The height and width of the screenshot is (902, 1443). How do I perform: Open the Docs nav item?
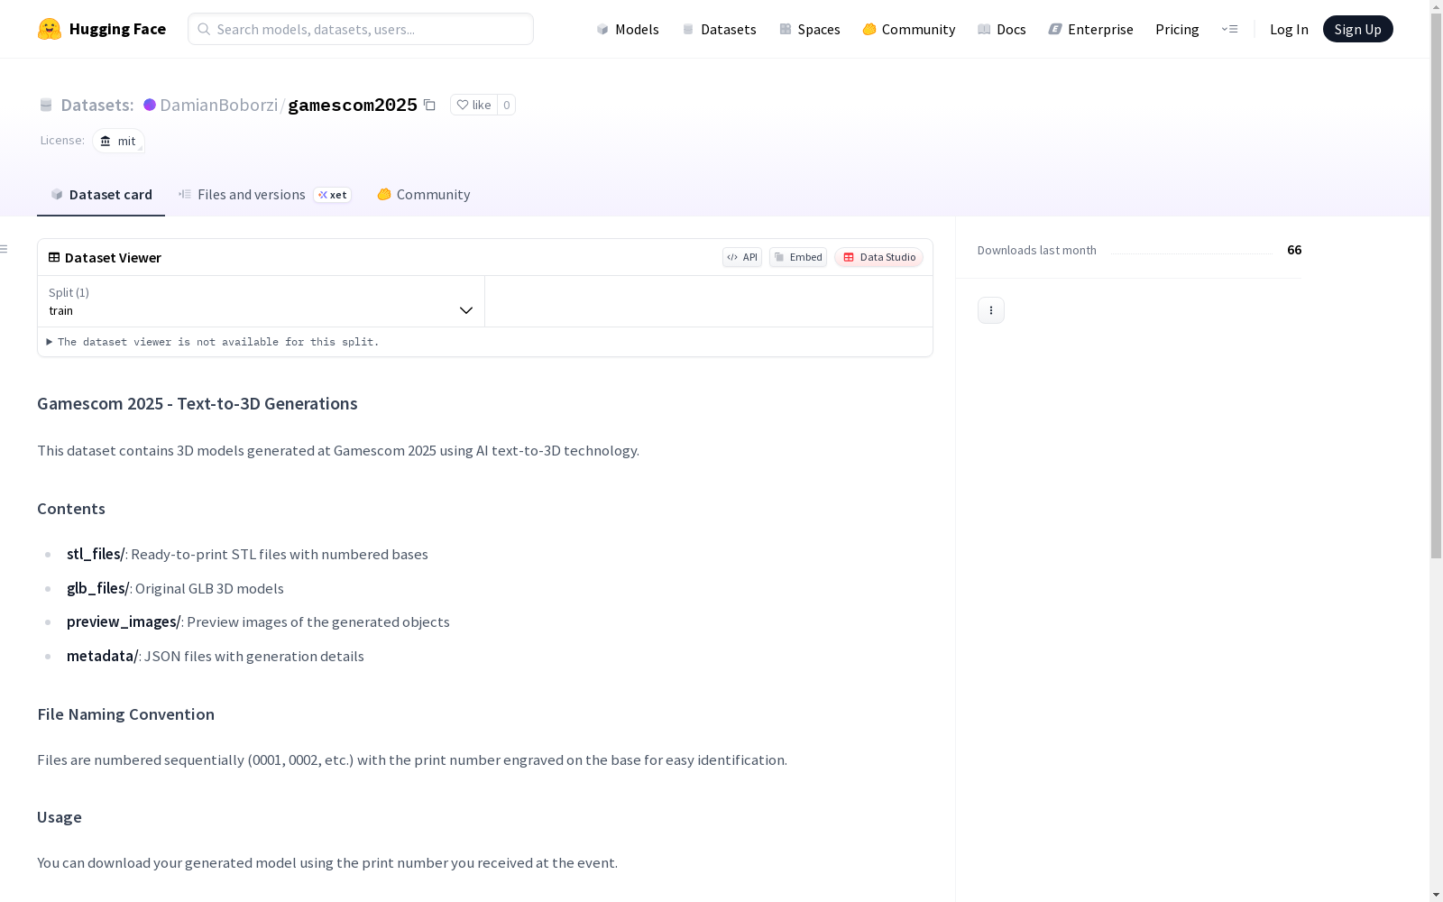point(1002,29)
